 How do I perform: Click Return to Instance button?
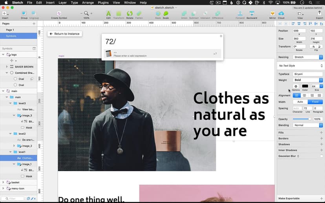pos(64,34)
